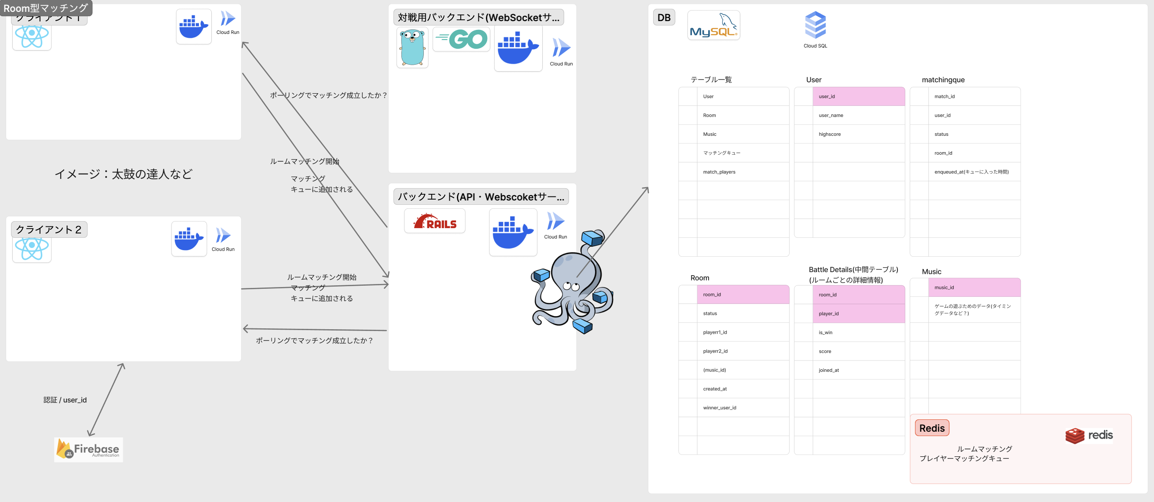Select the upper ポーリングでマッチング成立したか？ label near Client 1
The width and height of the screenshot is (1154, 502).
329,95
